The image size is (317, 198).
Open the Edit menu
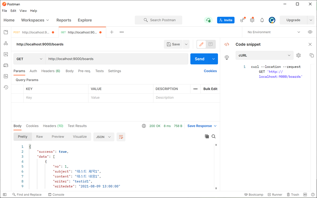click(13, 11)
